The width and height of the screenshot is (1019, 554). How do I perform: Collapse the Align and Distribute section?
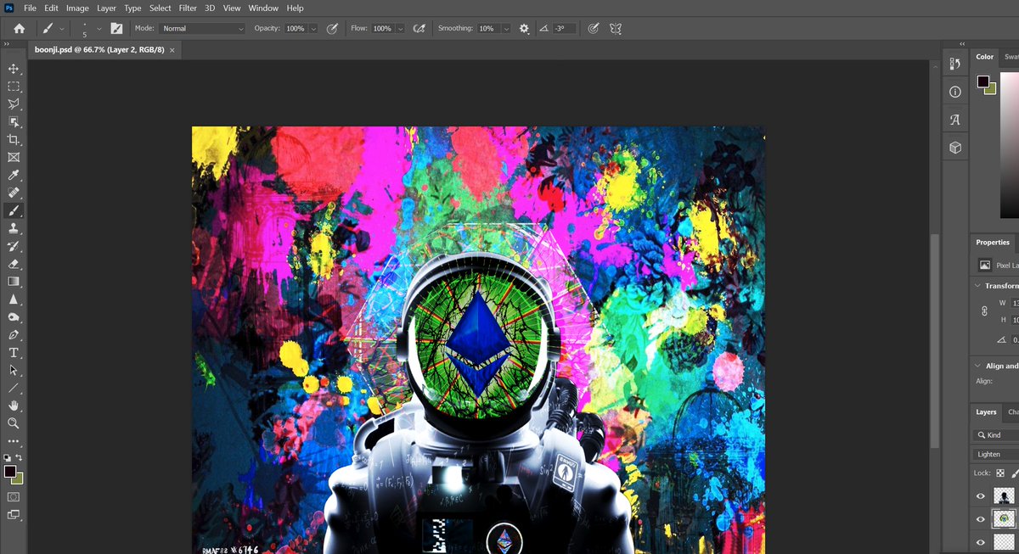pyautogui.click(x=978, y=366)
